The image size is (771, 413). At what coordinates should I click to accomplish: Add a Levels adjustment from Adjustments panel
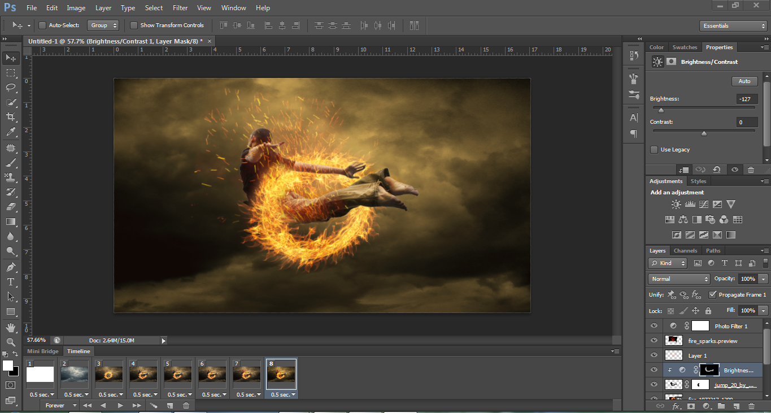pos(690,205)
